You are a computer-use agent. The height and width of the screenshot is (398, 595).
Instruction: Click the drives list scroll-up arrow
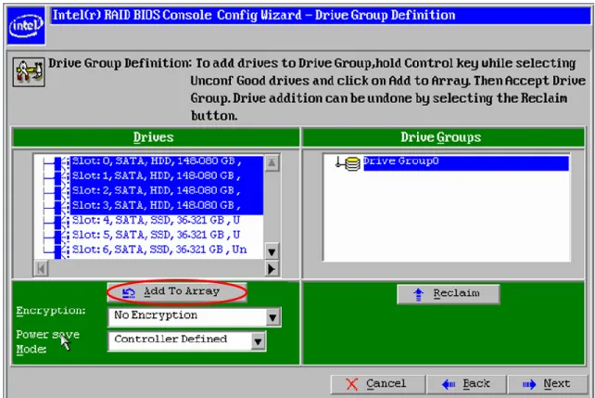[272, 163]
